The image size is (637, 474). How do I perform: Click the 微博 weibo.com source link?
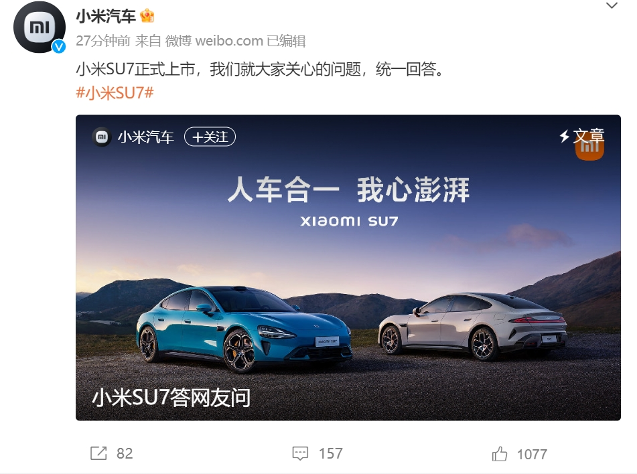point(214,41)
